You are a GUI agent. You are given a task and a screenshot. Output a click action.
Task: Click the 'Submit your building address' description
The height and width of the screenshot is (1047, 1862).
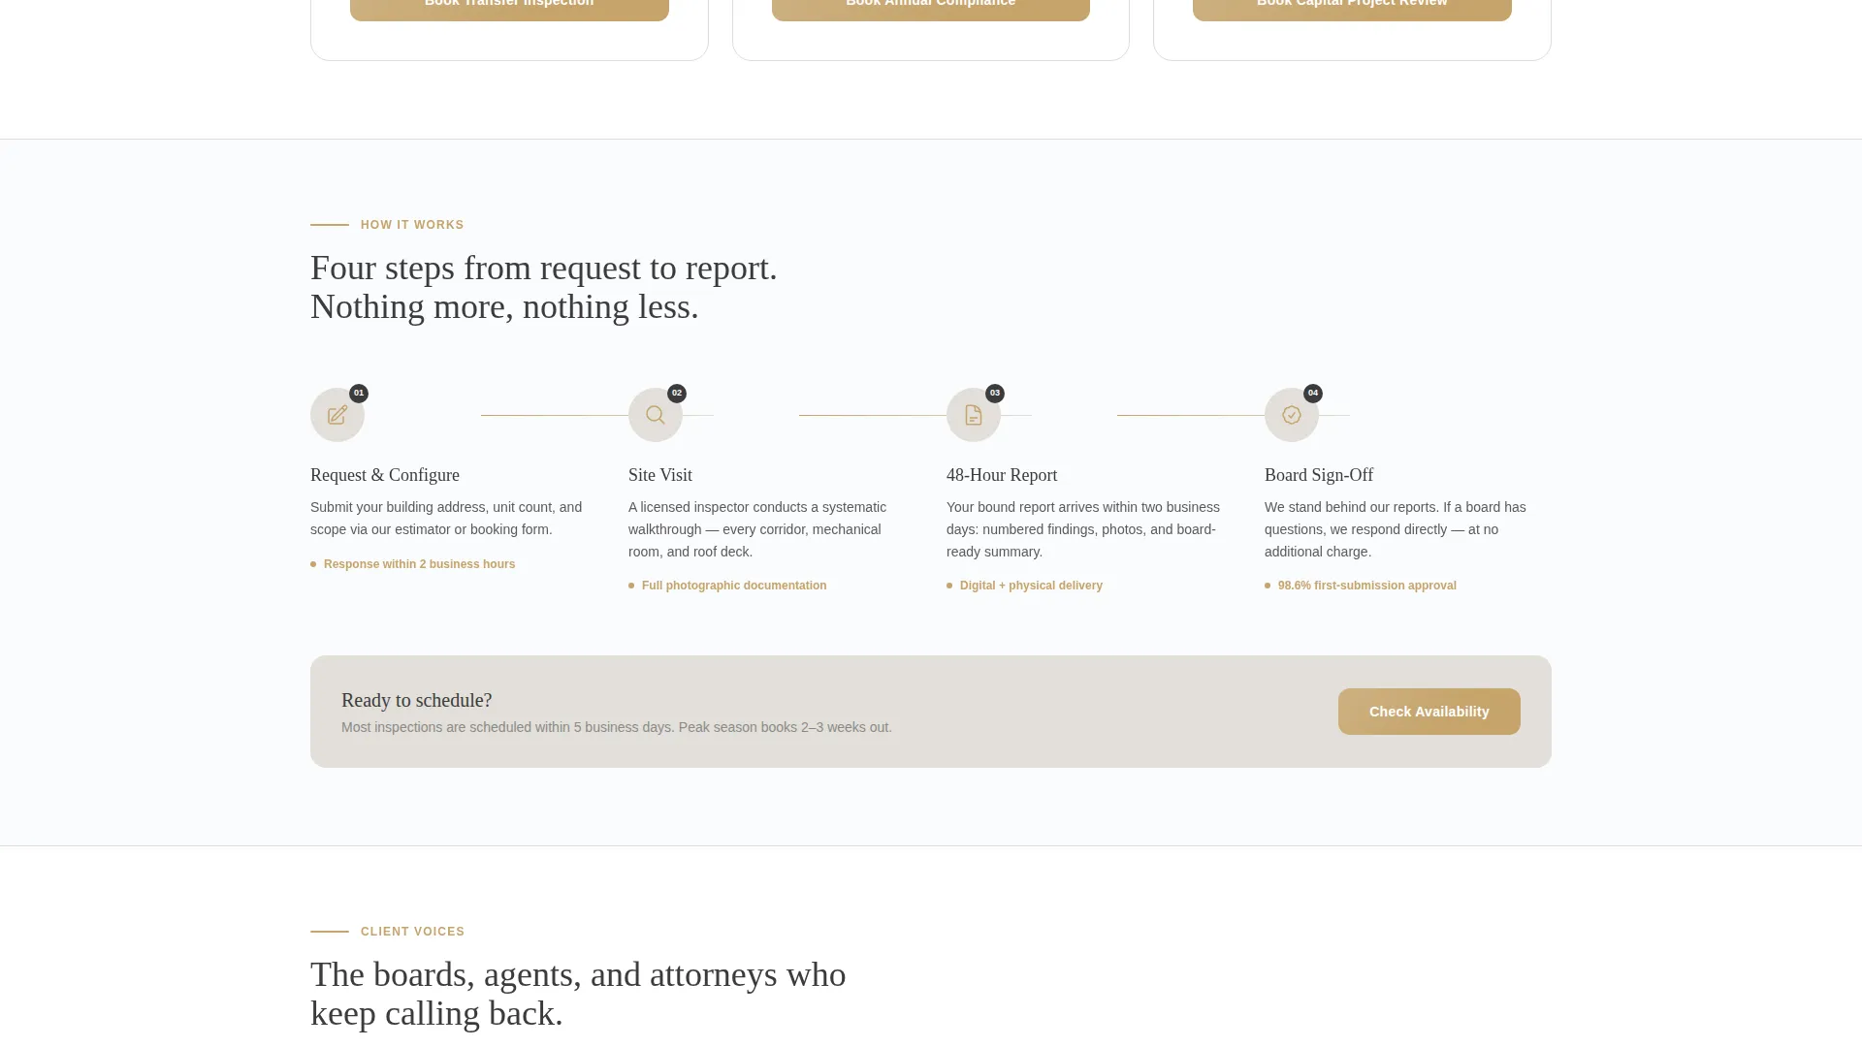(446, 519)
